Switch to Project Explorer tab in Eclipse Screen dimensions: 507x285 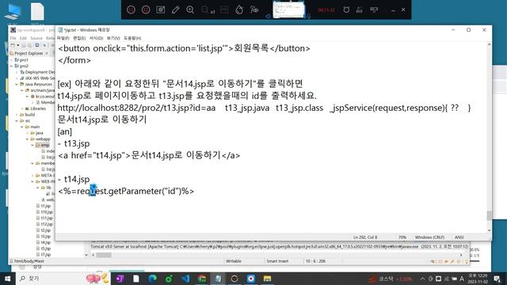point(29,53)
